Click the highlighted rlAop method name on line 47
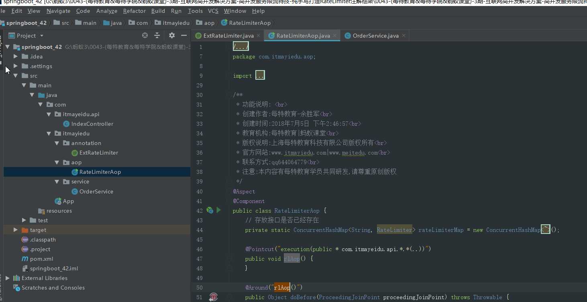This screenshot has height=302, width=587. [292, 259]
